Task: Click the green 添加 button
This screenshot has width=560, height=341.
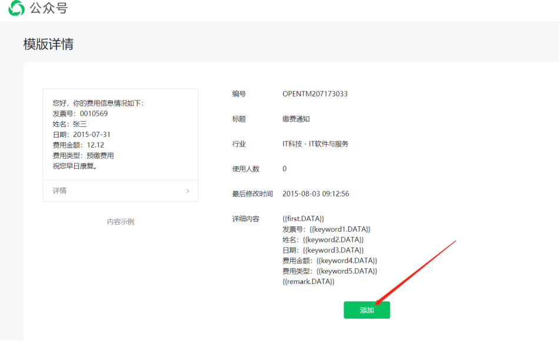Action: (x=367, y=310)
